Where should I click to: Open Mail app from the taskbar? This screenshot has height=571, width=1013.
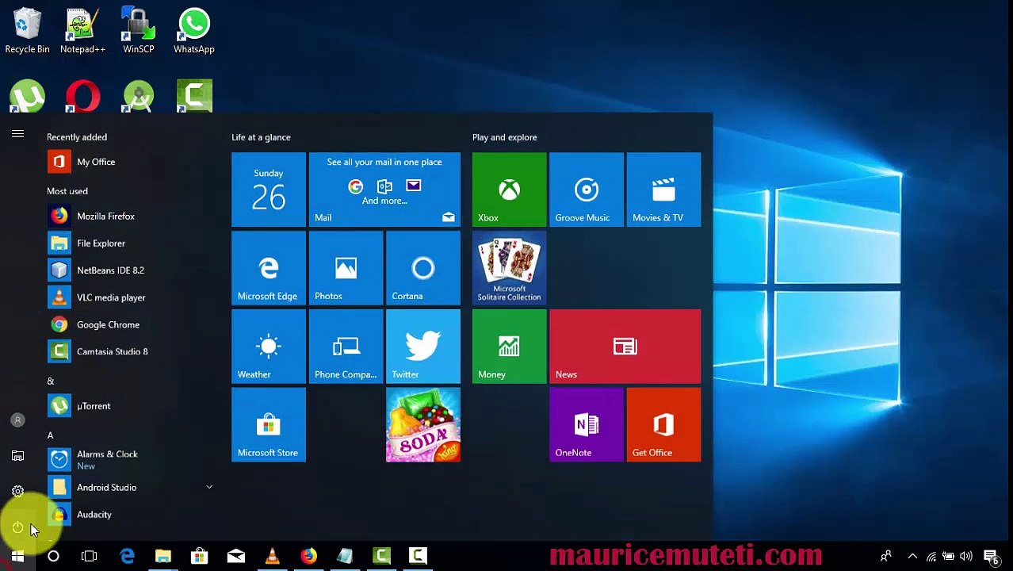point(236,557)
